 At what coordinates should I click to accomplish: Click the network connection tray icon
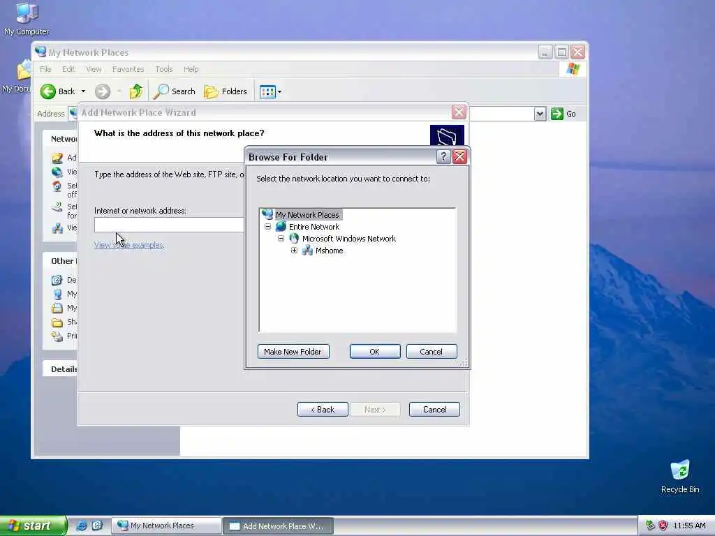[650, 526]
